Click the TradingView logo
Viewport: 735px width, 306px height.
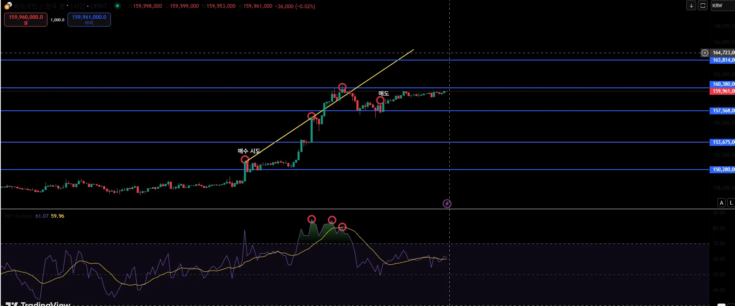point(38,304)
